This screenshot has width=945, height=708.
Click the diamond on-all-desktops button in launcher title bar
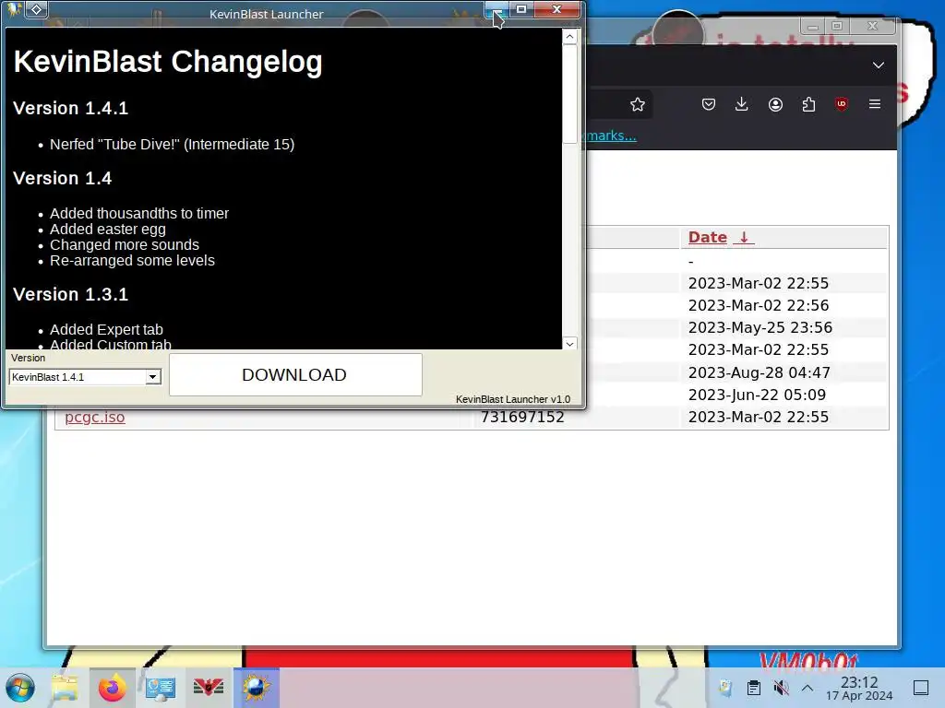click(37, 9)
